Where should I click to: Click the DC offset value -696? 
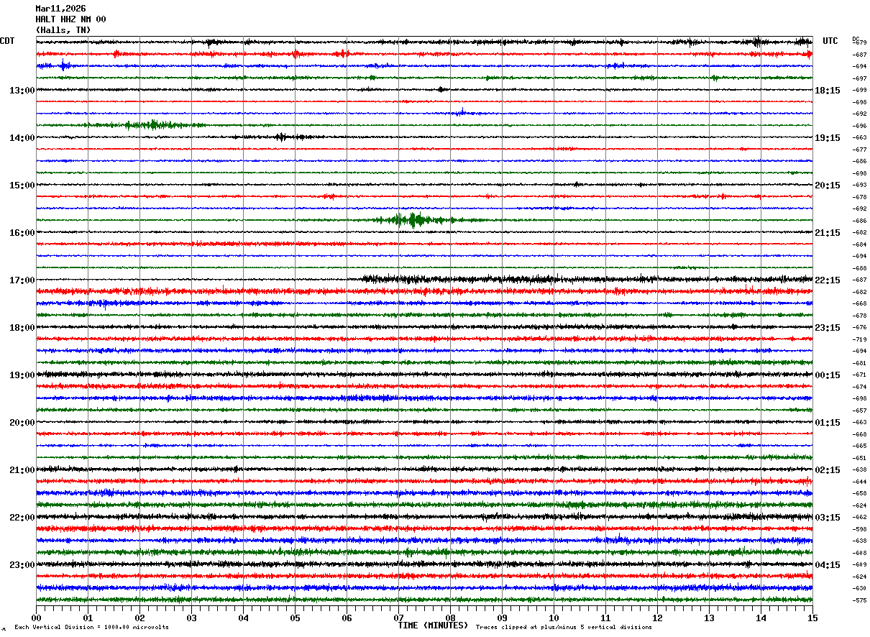click(x=859, y=126)
